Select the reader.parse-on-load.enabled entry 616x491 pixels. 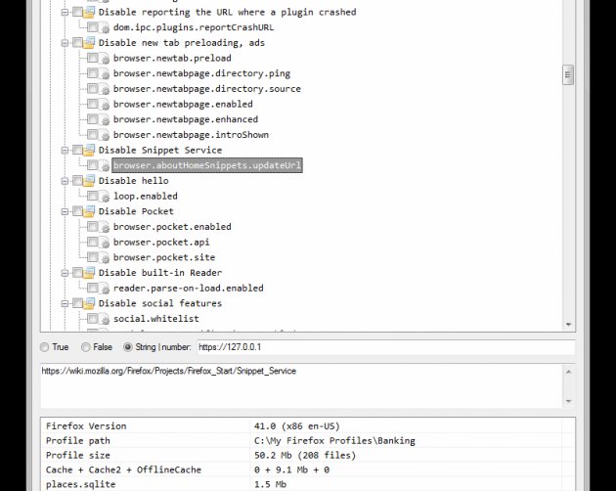[189, 289]
